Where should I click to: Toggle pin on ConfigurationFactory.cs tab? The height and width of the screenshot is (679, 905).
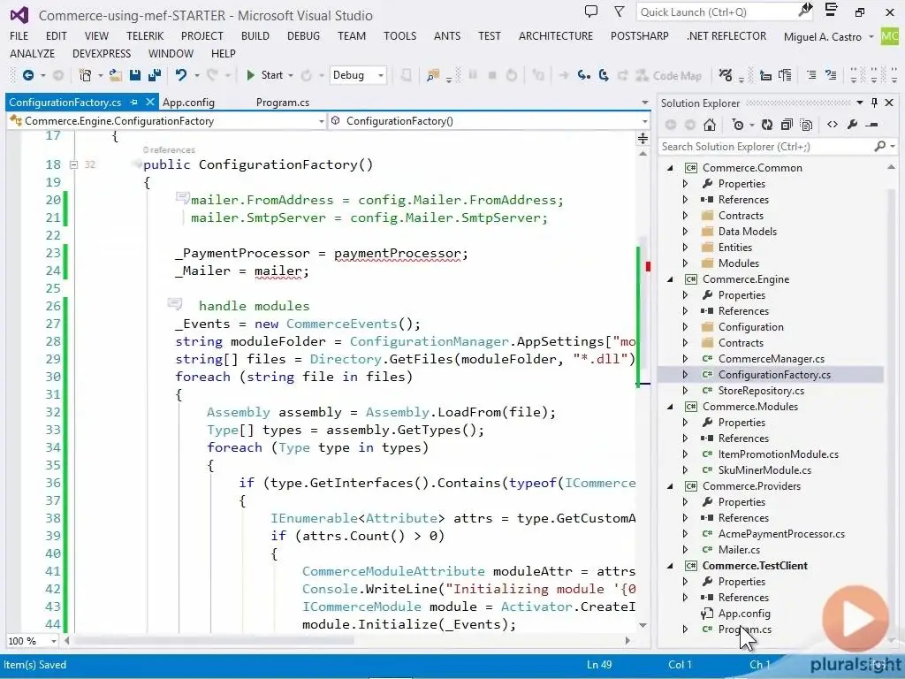click(134, 103)
